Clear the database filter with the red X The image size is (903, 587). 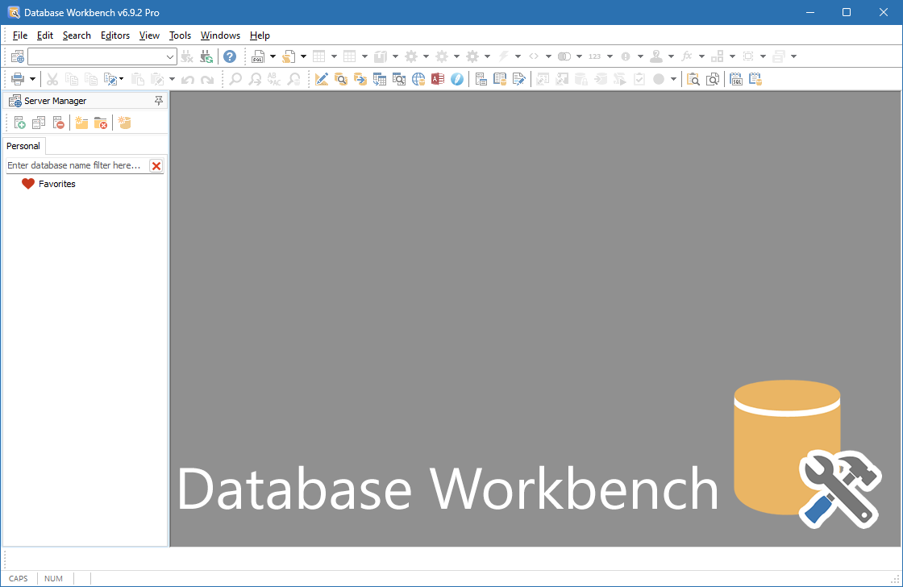156,165
